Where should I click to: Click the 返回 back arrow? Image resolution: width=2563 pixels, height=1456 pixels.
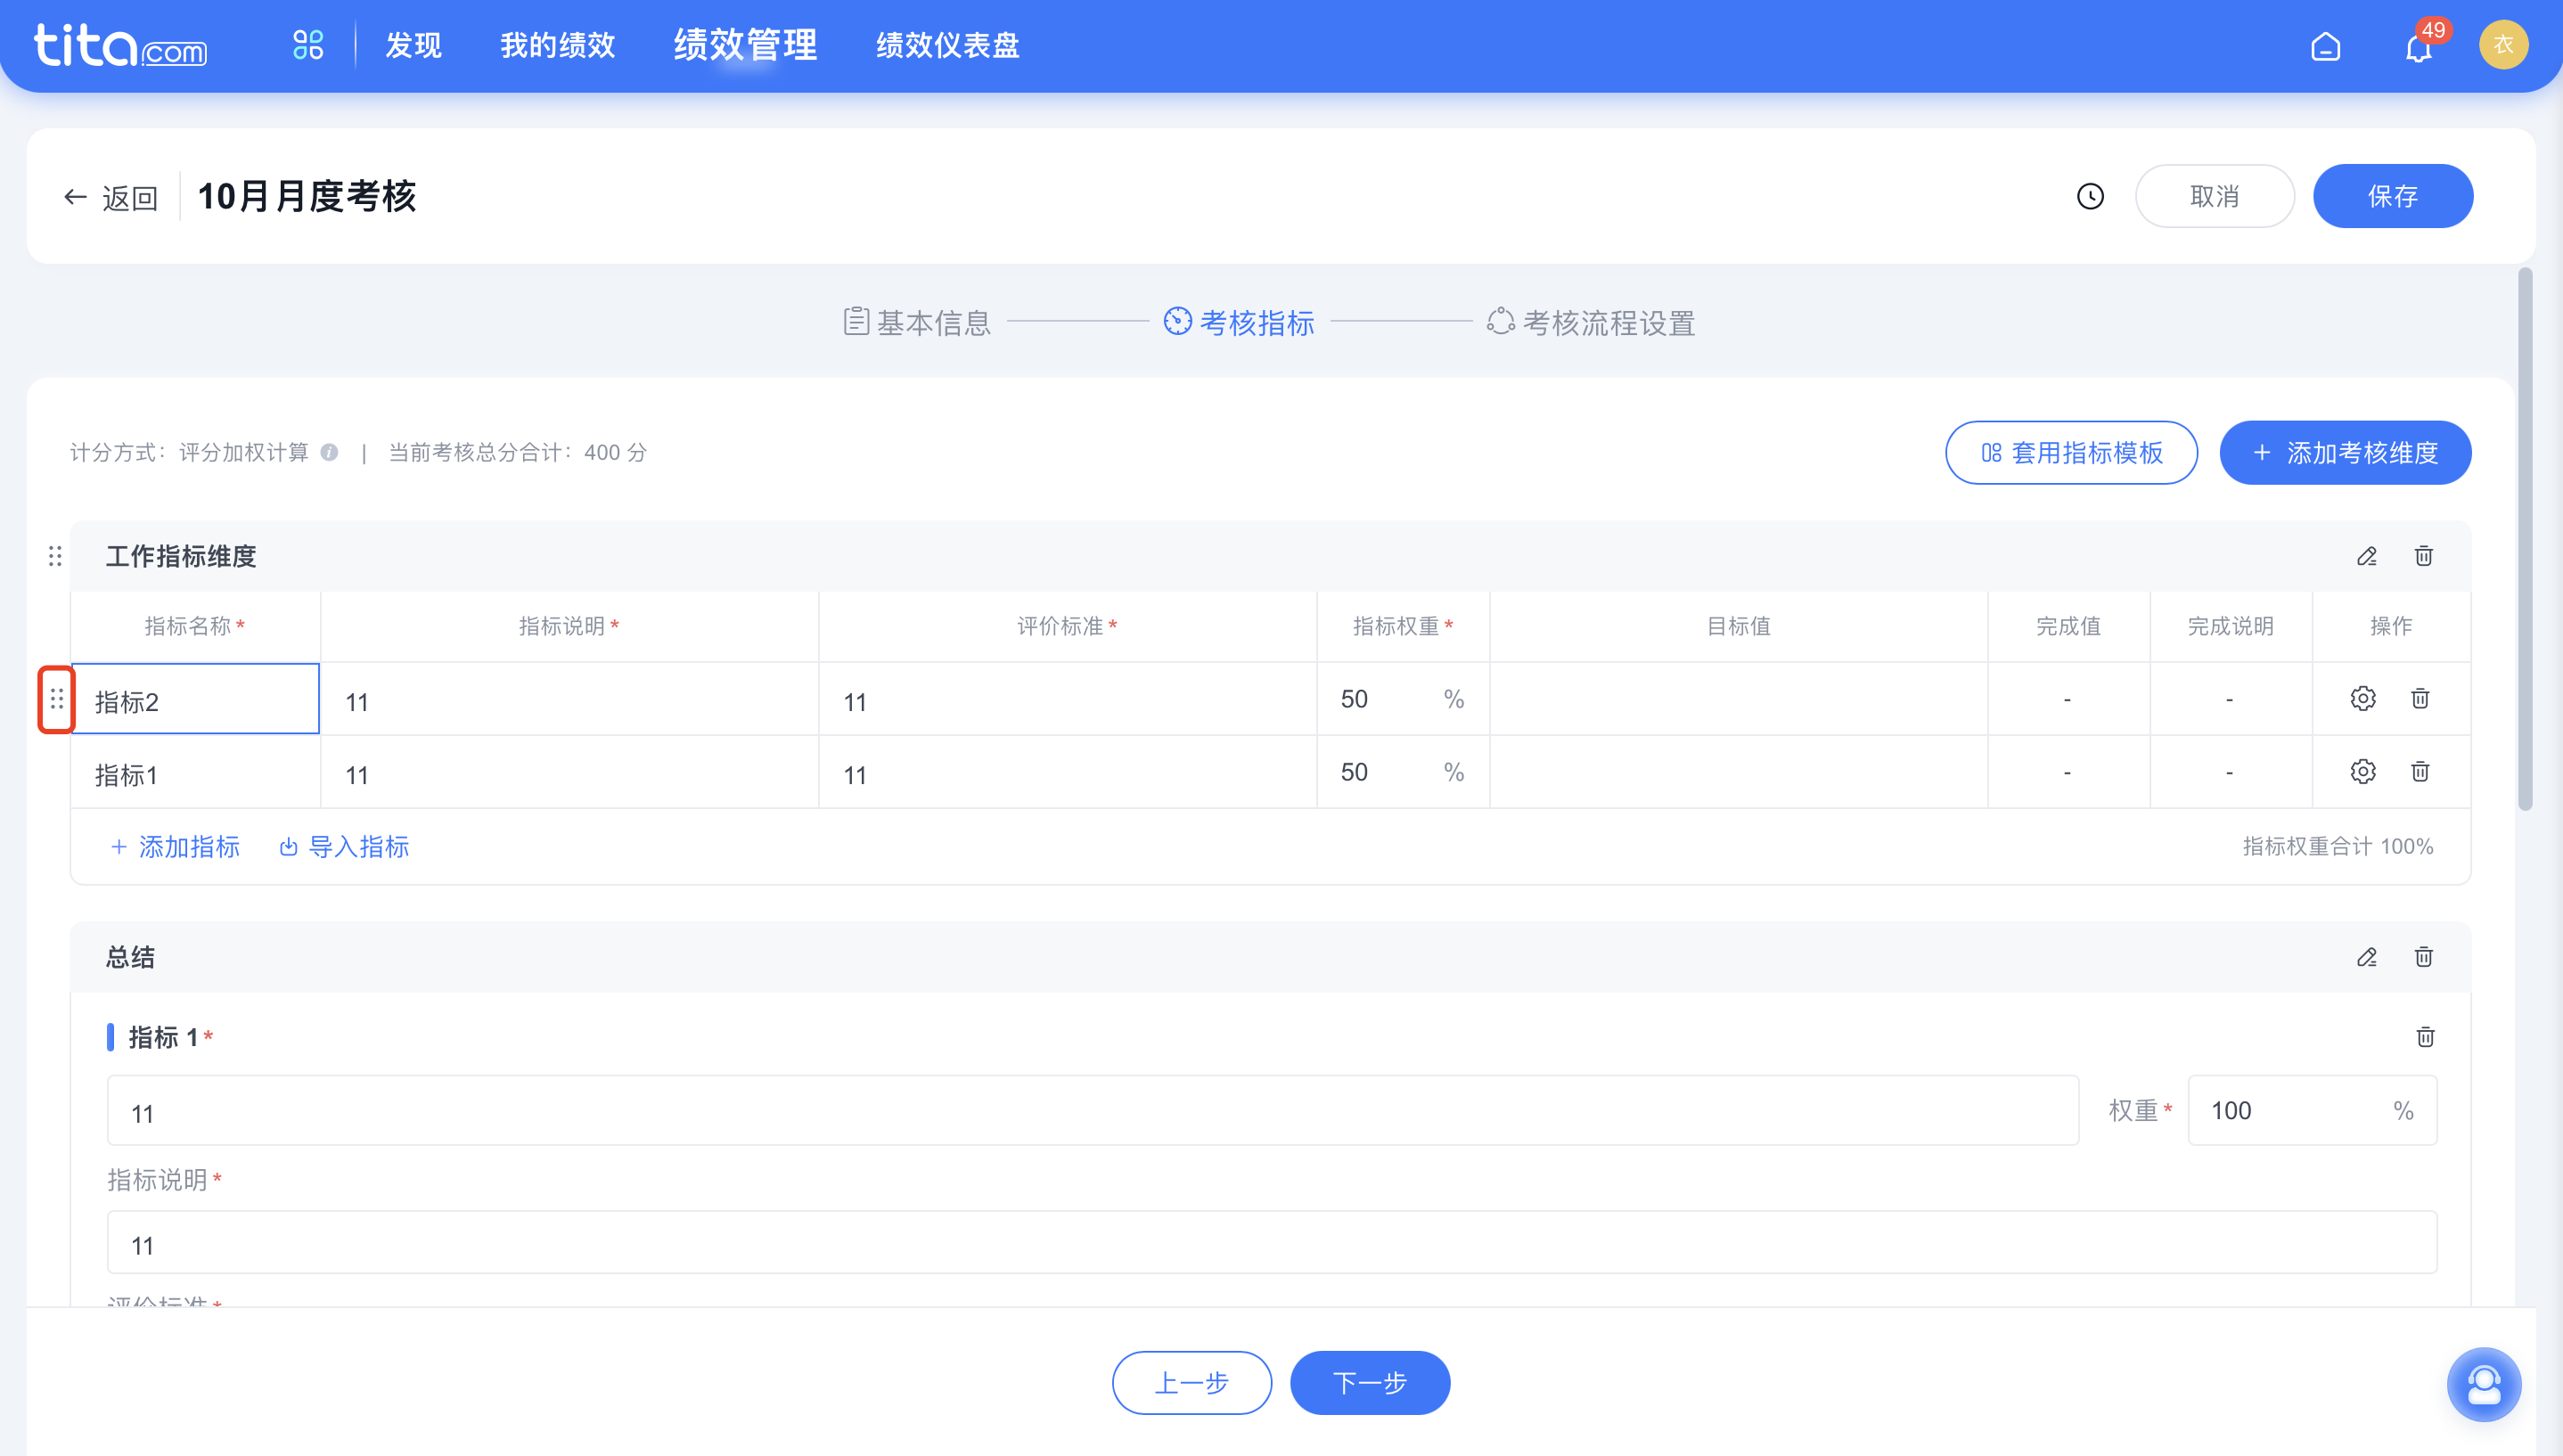point(75,197)
